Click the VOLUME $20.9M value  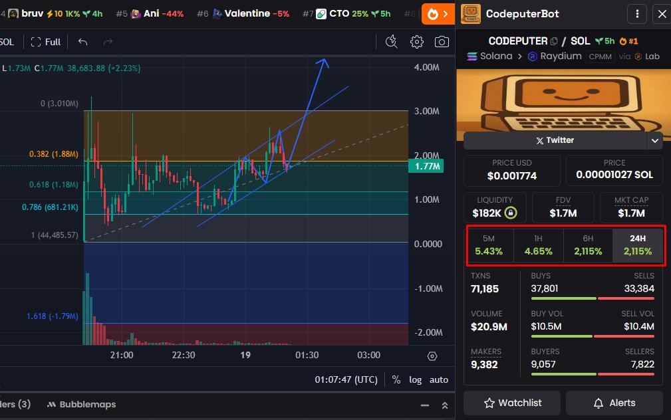[x=489, y=327]
